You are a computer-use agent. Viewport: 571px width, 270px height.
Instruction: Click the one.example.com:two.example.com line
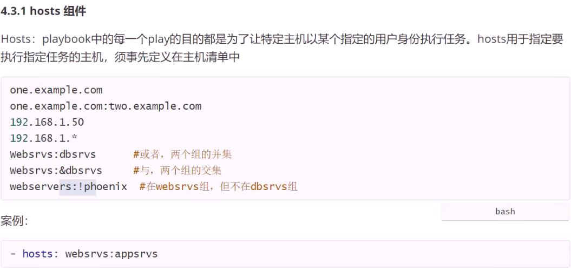106,106
